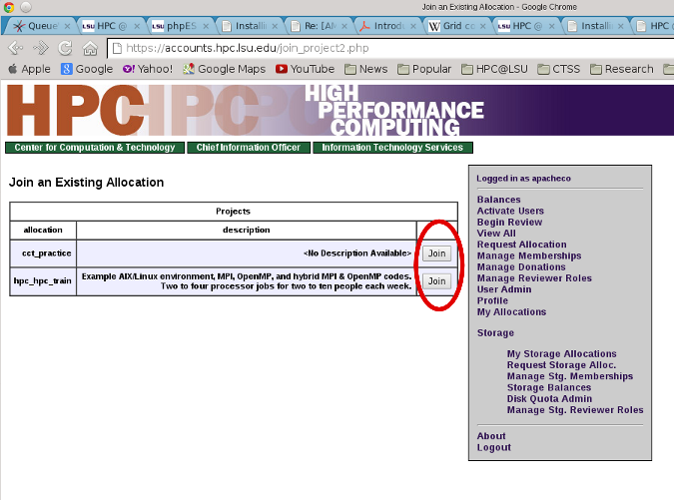Screen dimensions: 674x500
Task: Reload the page with the refresh icon
Action: click(x=65, y=48)
